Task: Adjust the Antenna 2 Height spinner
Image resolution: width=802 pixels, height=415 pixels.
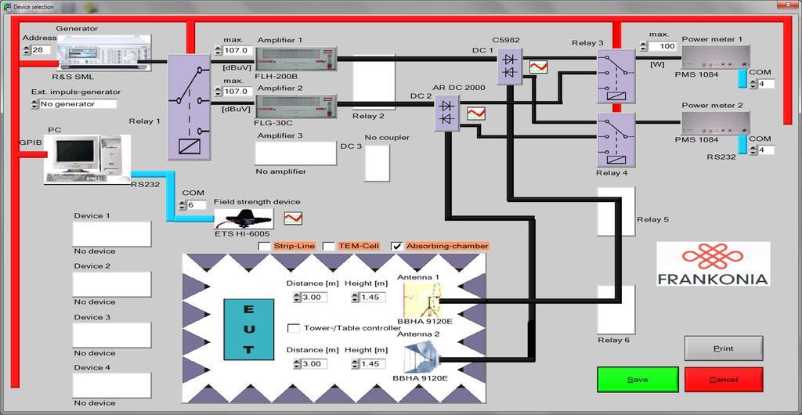Action: coord(355,364)
